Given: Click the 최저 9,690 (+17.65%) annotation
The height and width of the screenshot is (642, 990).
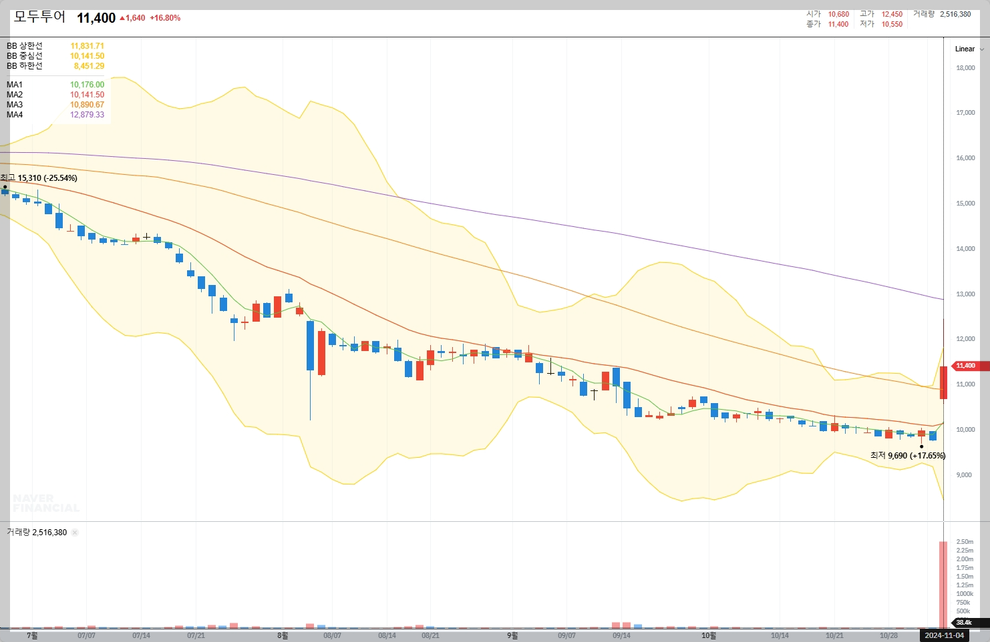Looking at the screenshot, I should (908, 456).
